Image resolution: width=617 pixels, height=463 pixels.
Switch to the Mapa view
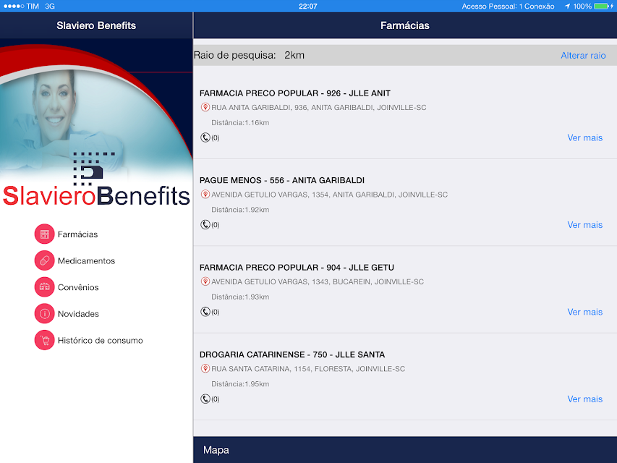216,449
